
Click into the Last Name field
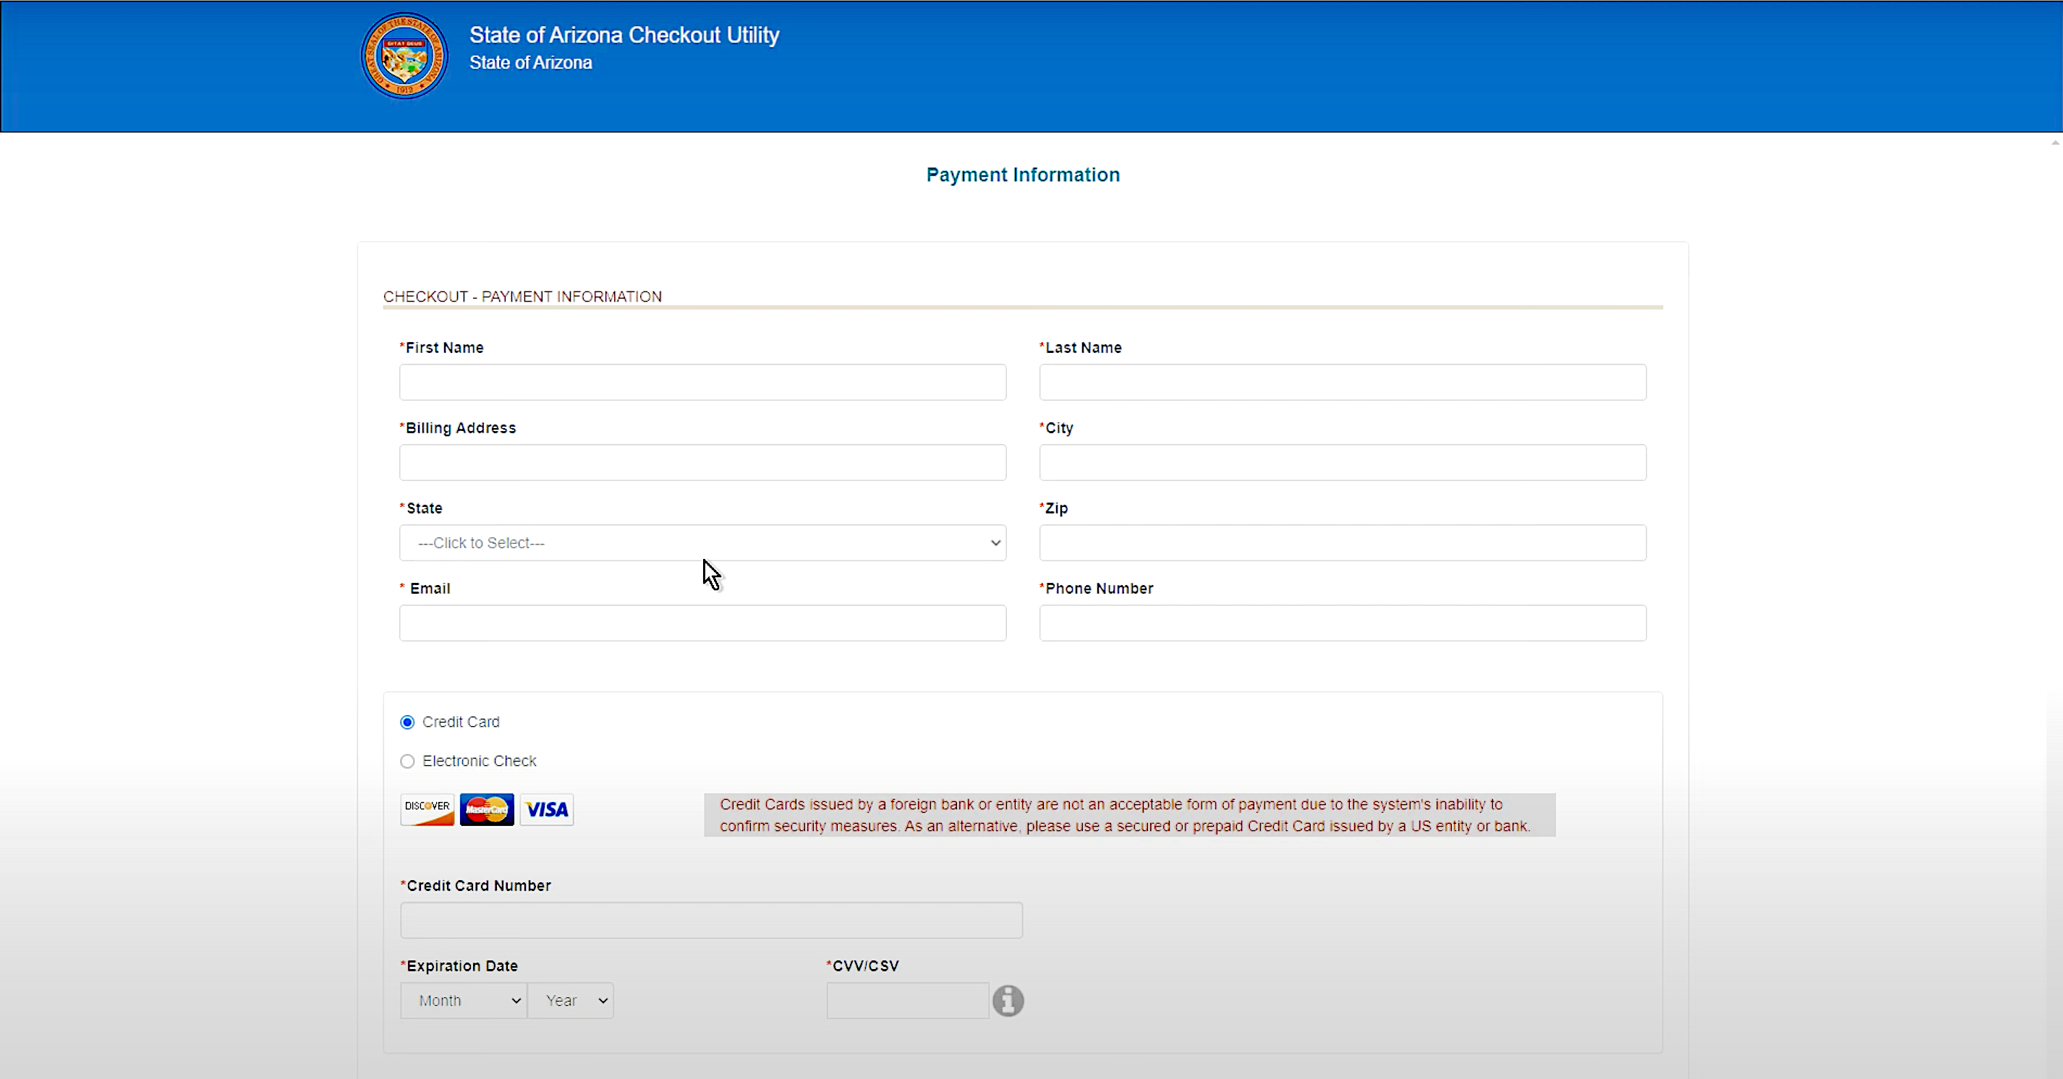pyautogui.click(x=1343, y=383)
